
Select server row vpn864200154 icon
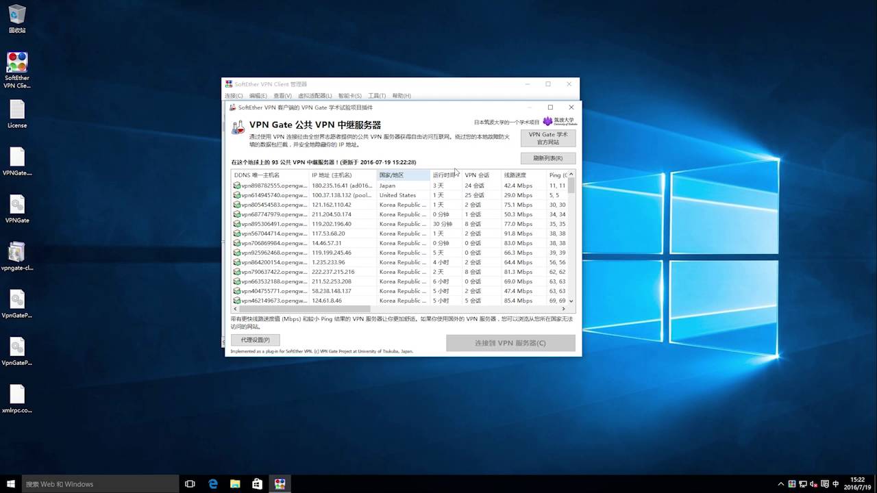pyautogui.click(x=237, y=262)
